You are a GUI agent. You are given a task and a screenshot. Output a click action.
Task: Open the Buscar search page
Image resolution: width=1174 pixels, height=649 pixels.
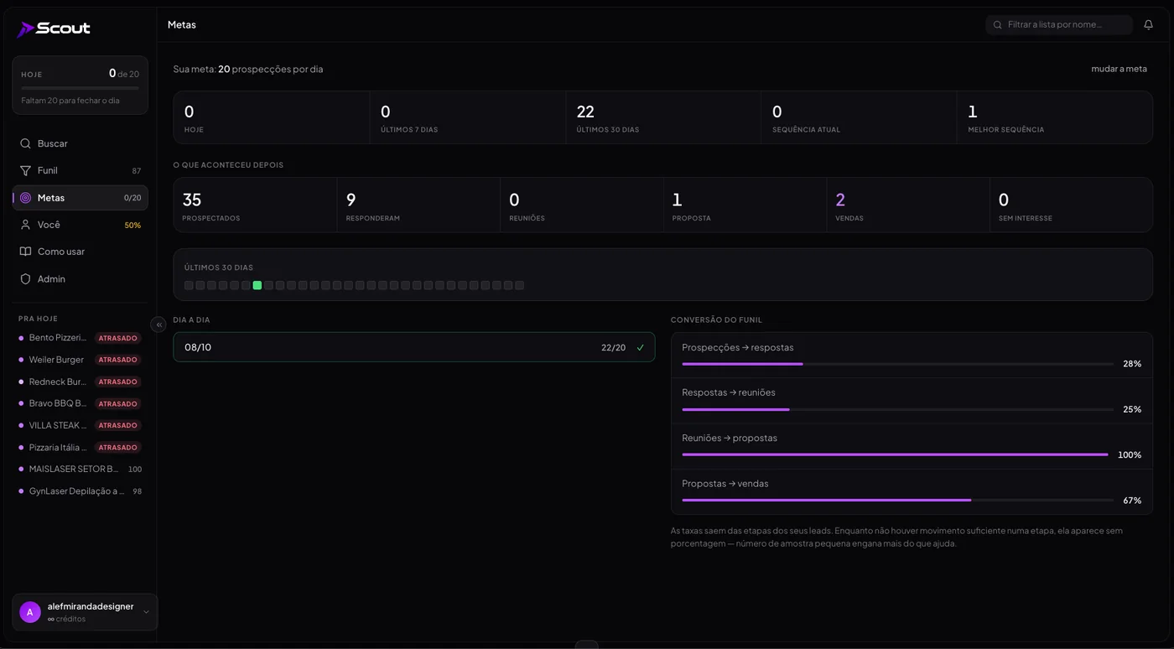pos(80,143)
